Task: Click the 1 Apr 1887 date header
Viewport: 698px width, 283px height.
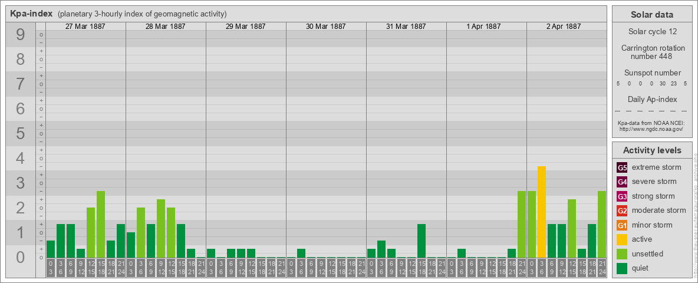Action: click(x=484, y=27)
